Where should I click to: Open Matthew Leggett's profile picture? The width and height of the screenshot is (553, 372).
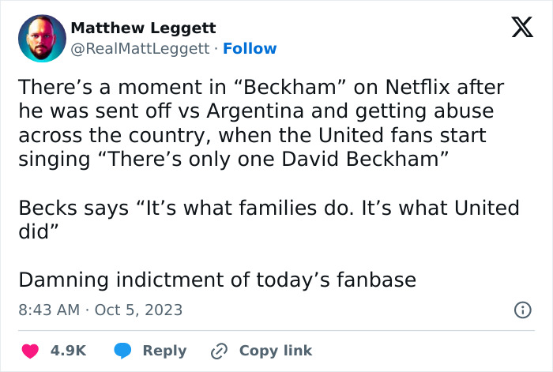click(40, 39)
